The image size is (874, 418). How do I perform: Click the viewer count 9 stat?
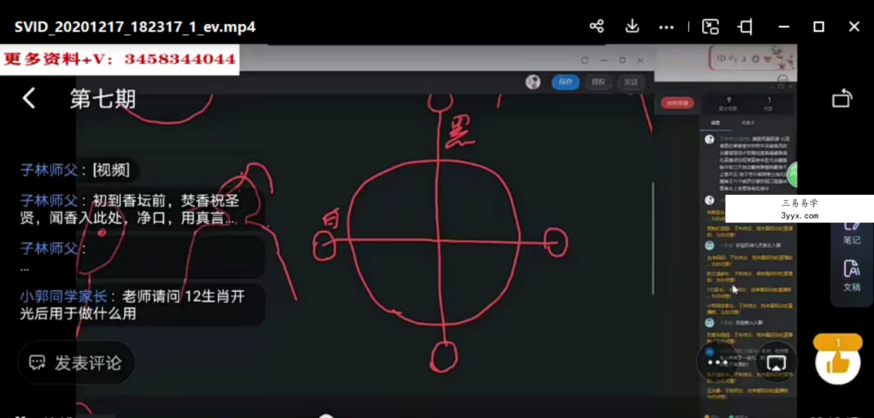tap(729, 103)
